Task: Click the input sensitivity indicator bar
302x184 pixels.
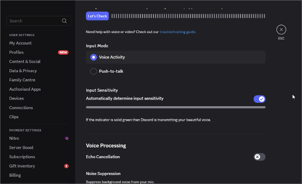Action: pos(176,107)
